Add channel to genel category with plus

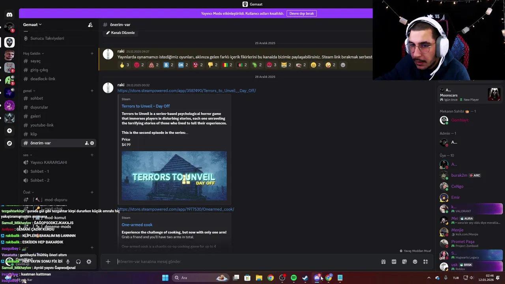pos(92,91)
